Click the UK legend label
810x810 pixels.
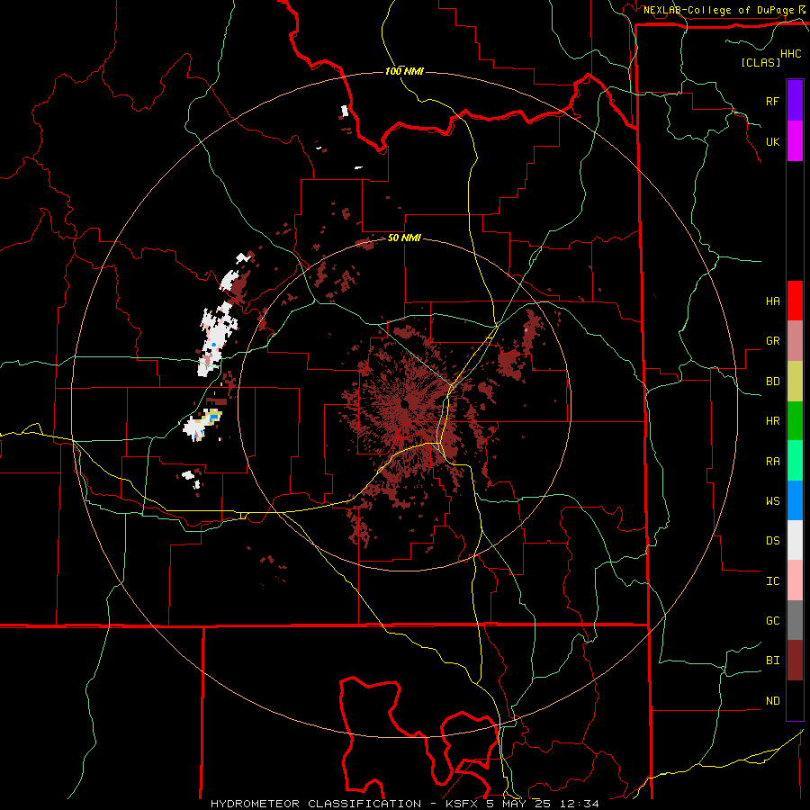[x=772, y=141]
